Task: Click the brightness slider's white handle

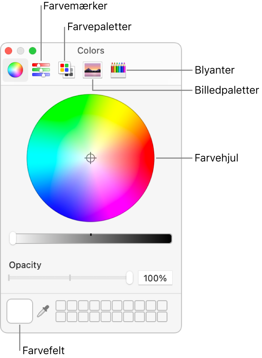Action: pos(13,239)
